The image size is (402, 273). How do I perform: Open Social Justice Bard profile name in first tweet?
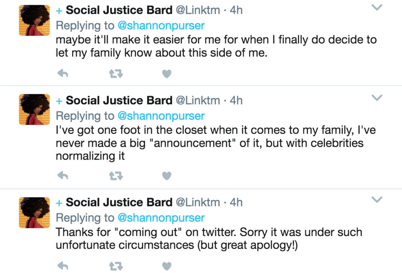pyautogui.click(x=119, y=10)
